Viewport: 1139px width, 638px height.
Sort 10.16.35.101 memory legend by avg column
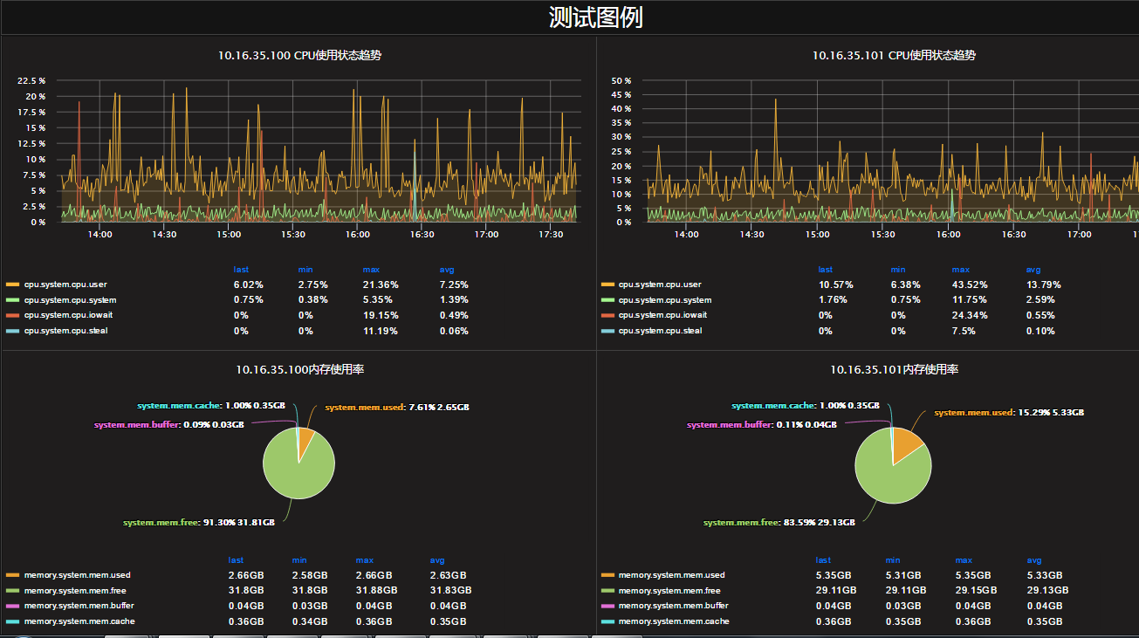(1034, 560)
